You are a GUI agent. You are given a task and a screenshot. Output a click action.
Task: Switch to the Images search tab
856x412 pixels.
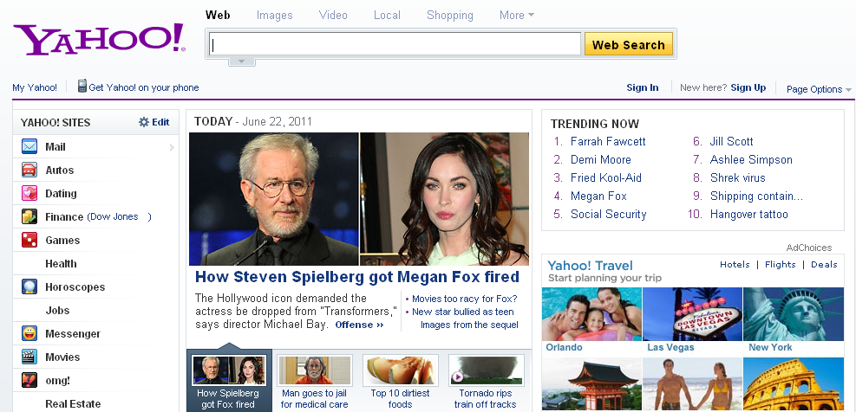275,16
